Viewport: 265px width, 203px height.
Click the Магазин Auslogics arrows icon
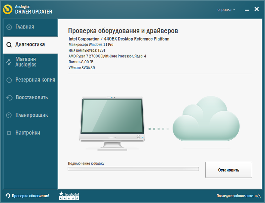9,62
